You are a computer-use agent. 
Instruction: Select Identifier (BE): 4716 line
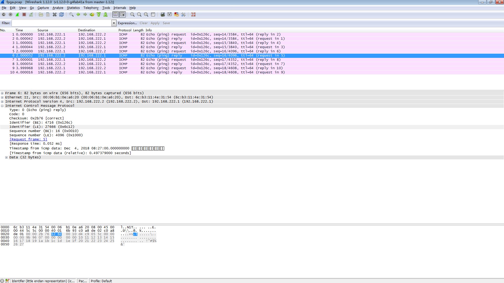click(x=41, y=123)
